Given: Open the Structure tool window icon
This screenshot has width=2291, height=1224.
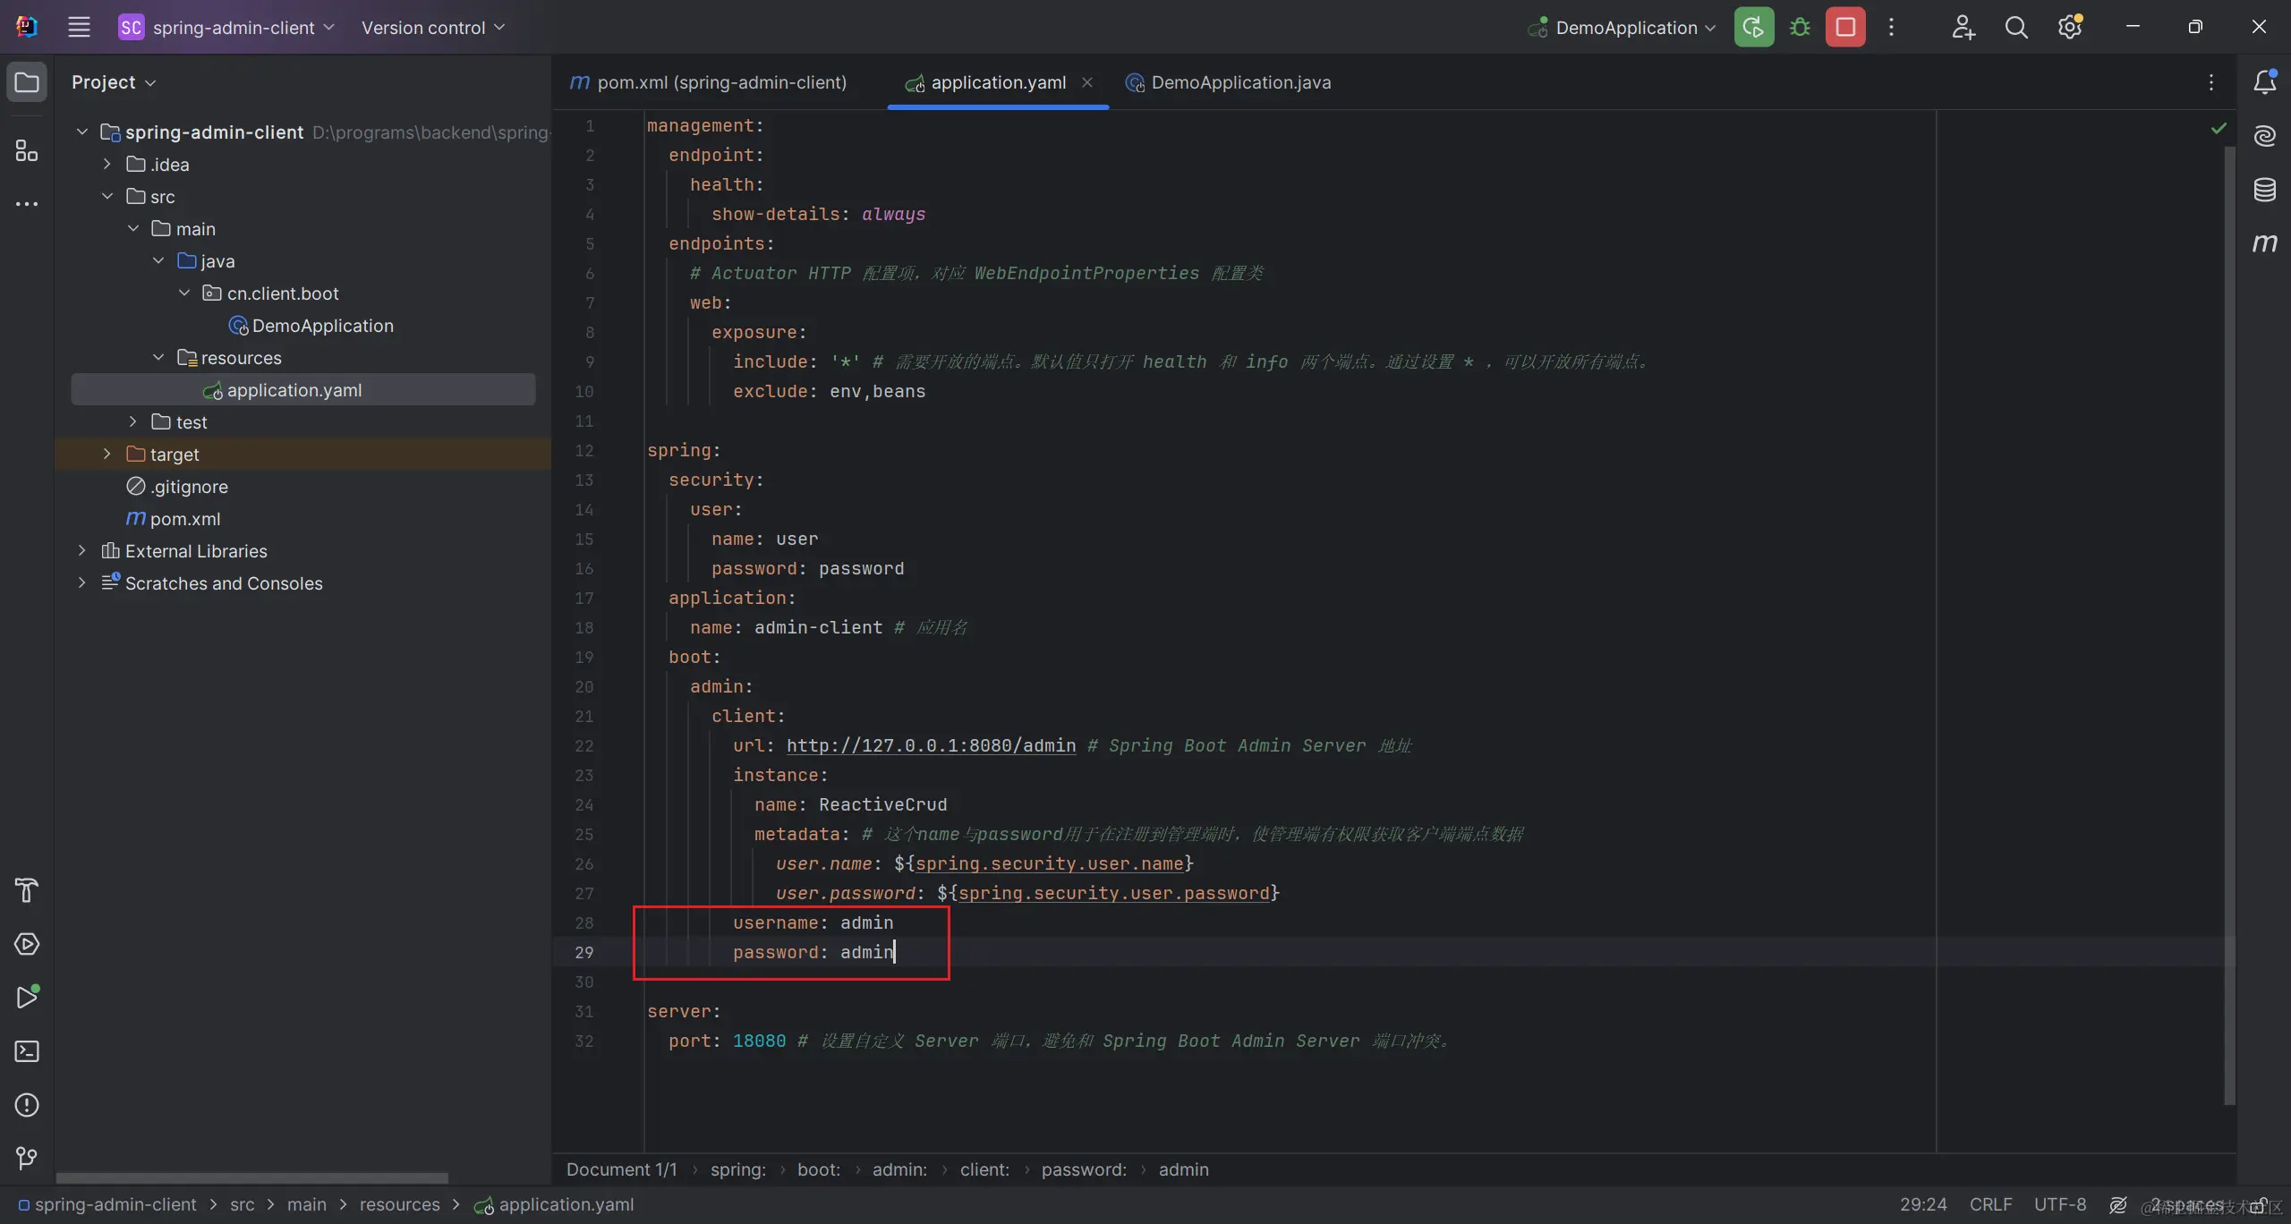Looking at the screenshot, I should pyautogui.click(x=27, y=150).
